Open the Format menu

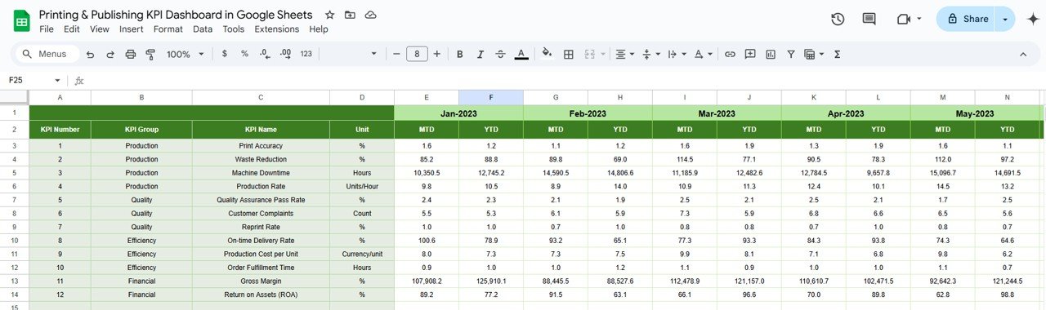[x=168, y=29]
